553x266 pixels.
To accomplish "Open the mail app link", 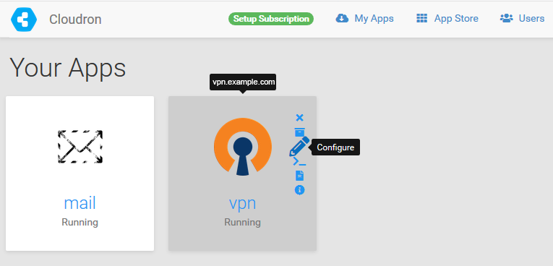I will (x=80, y=203).
